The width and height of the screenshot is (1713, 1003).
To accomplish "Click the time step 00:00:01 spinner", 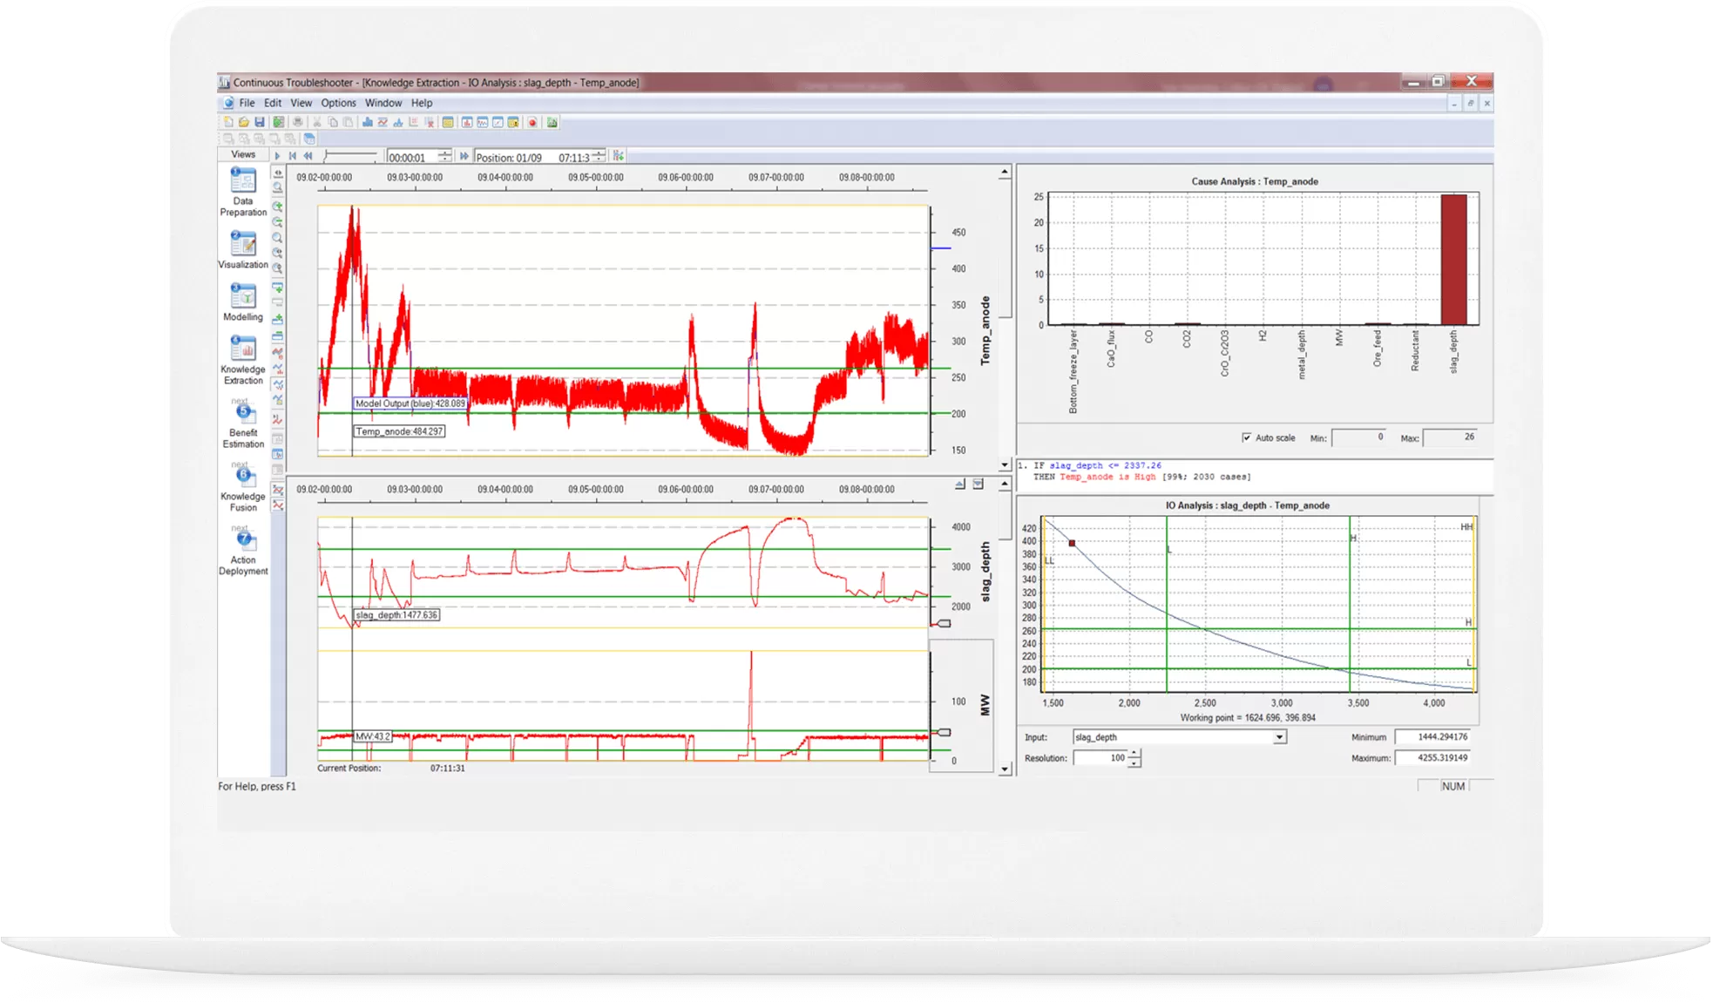I will (444, 156).
